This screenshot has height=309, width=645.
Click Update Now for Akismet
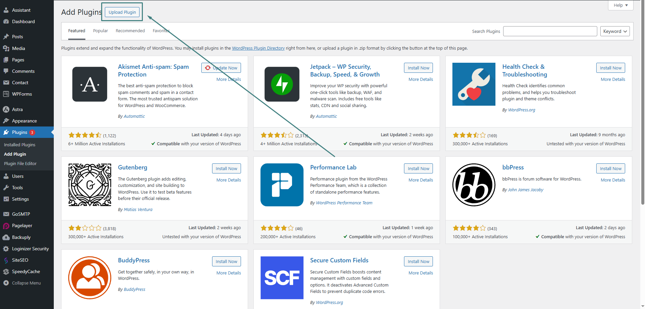221,68
